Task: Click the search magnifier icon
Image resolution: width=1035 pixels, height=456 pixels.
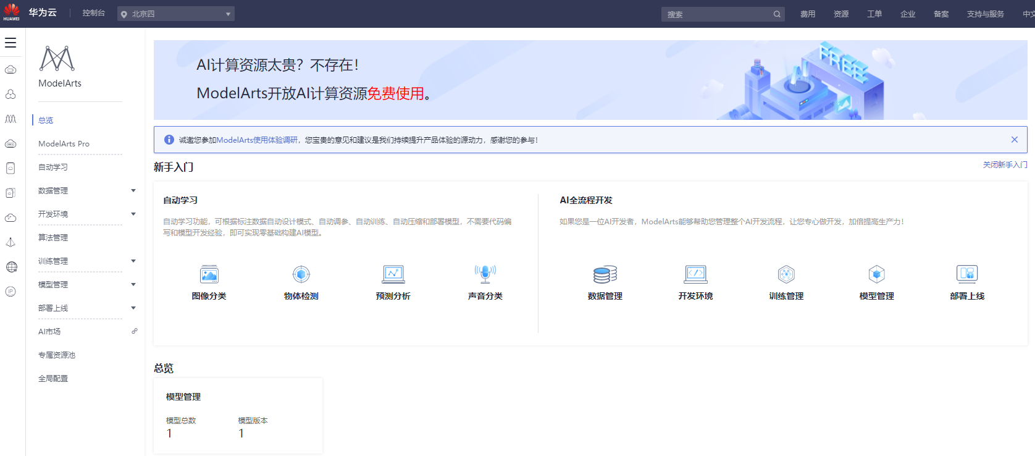Action: (x=777, y=14)
